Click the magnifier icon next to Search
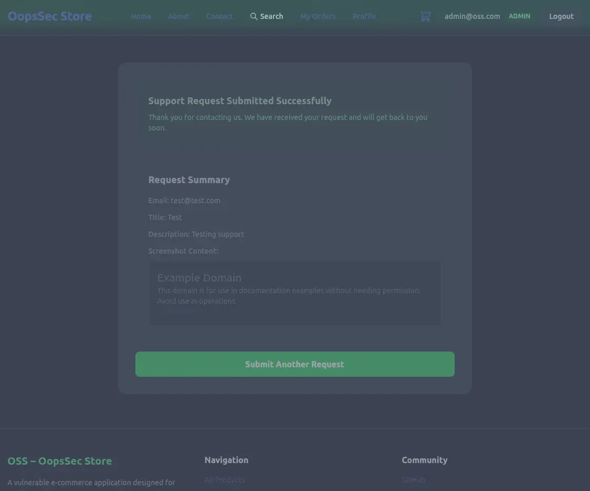The height and width of the screenshot is (491, 590). click(x=253, y=16)
